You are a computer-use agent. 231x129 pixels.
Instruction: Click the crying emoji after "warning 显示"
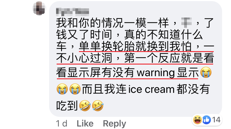206,72
